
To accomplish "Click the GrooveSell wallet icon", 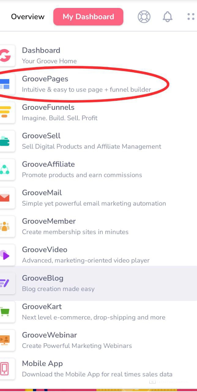I will (x=6, y=141).
